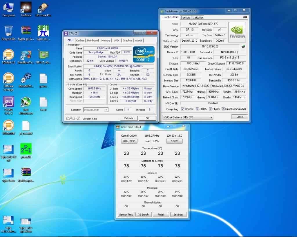297x237 pixels.
Task: Select the pi_rec.dat2 file icon
Action: click(x=26, y=127)
